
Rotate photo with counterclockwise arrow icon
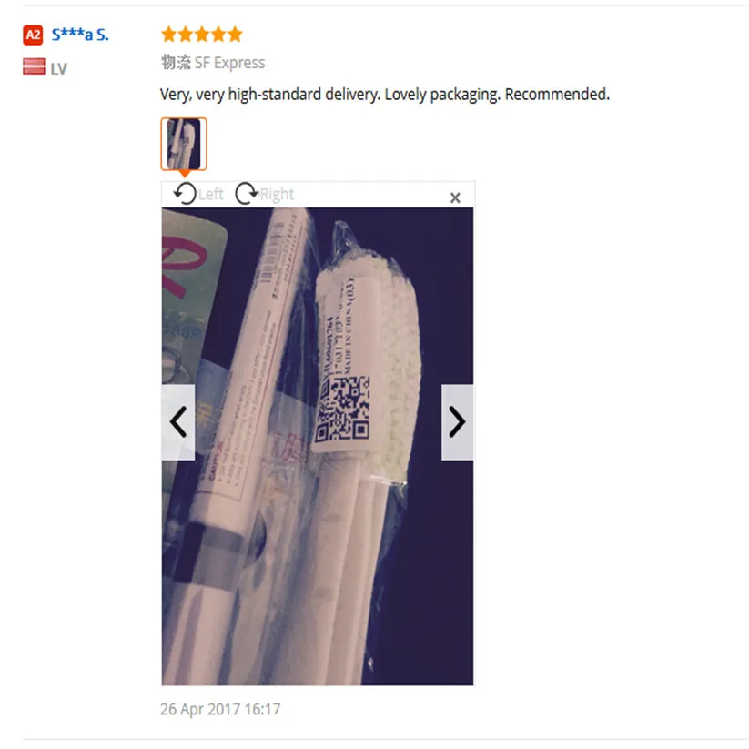tap(185, 194)
